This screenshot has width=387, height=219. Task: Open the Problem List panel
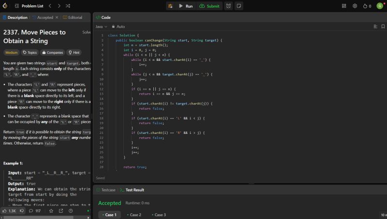tap(29, 6)
